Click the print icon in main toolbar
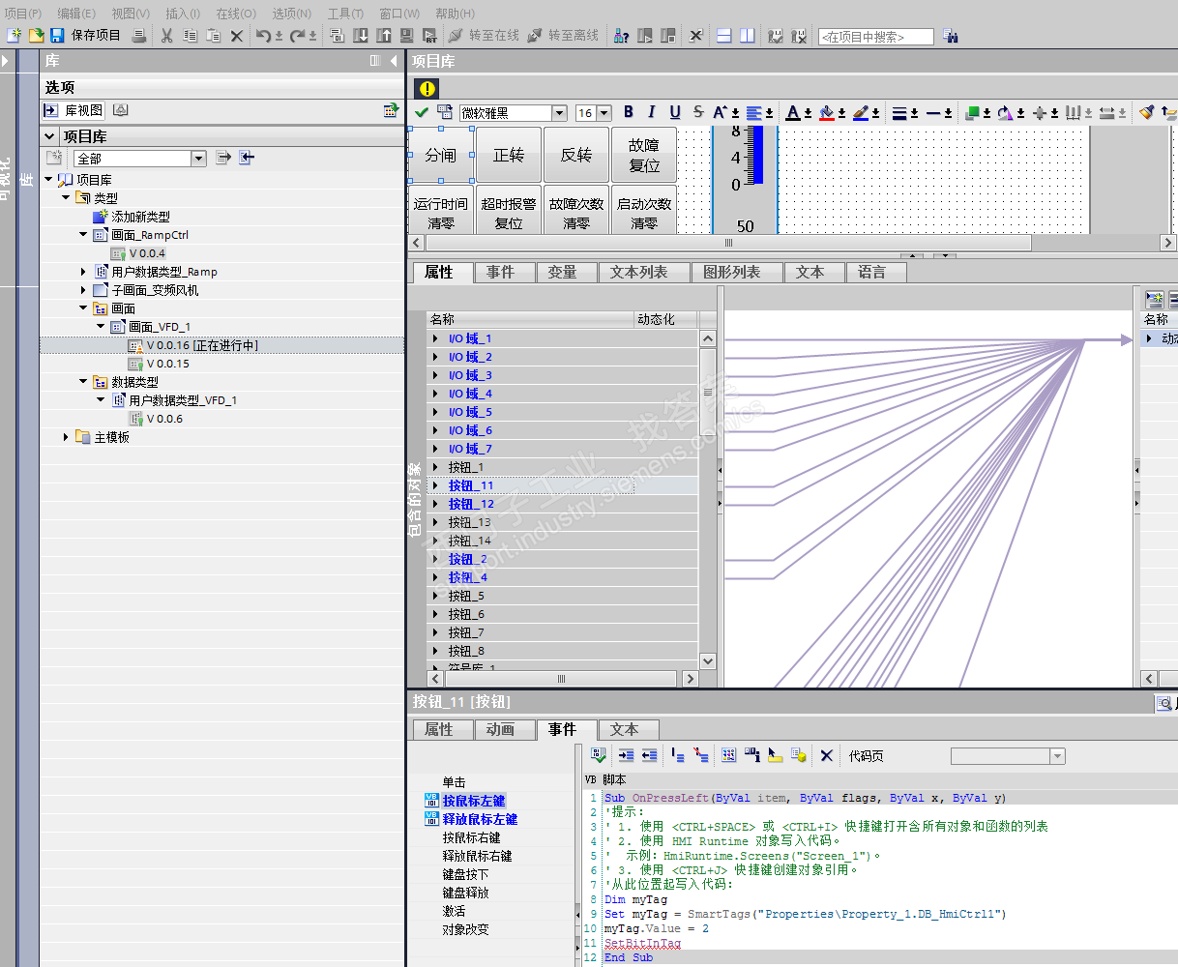1178x967 pixels. click(x=139, y=36)
